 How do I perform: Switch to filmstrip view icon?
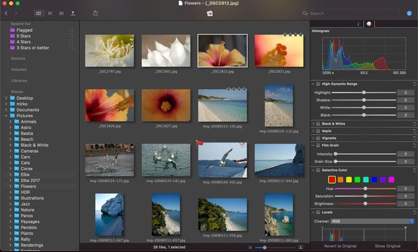click(50, 13)
